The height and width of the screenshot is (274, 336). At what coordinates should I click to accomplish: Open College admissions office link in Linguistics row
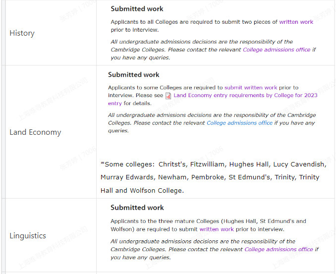click(279, 249)
